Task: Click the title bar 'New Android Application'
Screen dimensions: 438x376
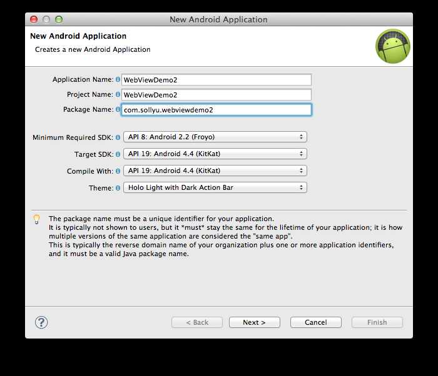Action: click(218, 19)
